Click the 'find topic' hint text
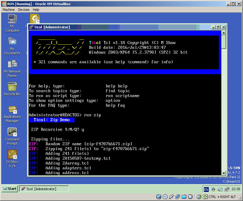The height and width of the screenshot is (201, 243). pos(118,91)
